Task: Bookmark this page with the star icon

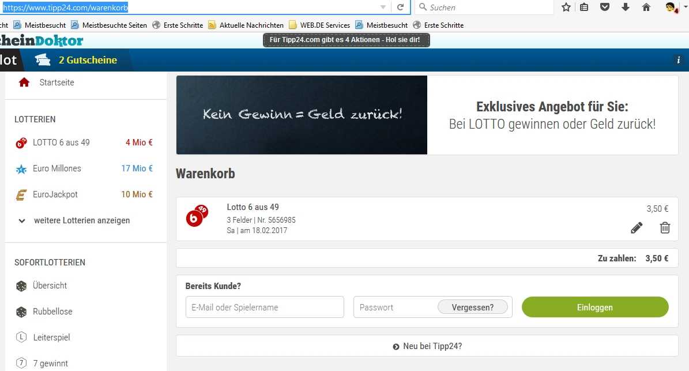Action: 566,7
